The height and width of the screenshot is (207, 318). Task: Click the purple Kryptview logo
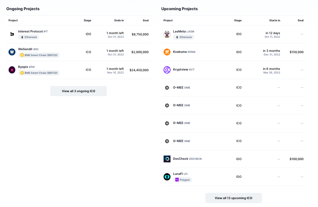pos(167,70)
